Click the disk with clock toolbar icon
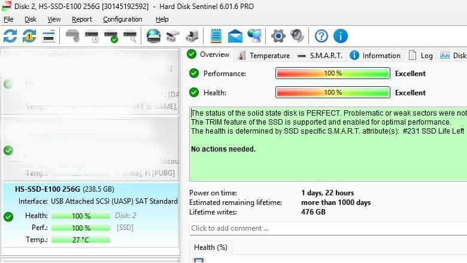Viewport: 467px width, 263px height. point(92,36)
